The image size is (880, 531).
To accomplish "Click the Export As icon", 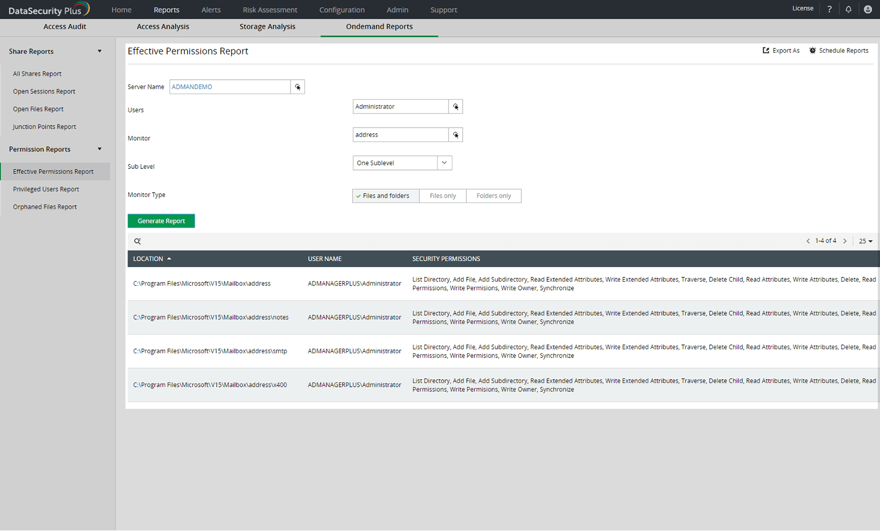I will point(766,51).
